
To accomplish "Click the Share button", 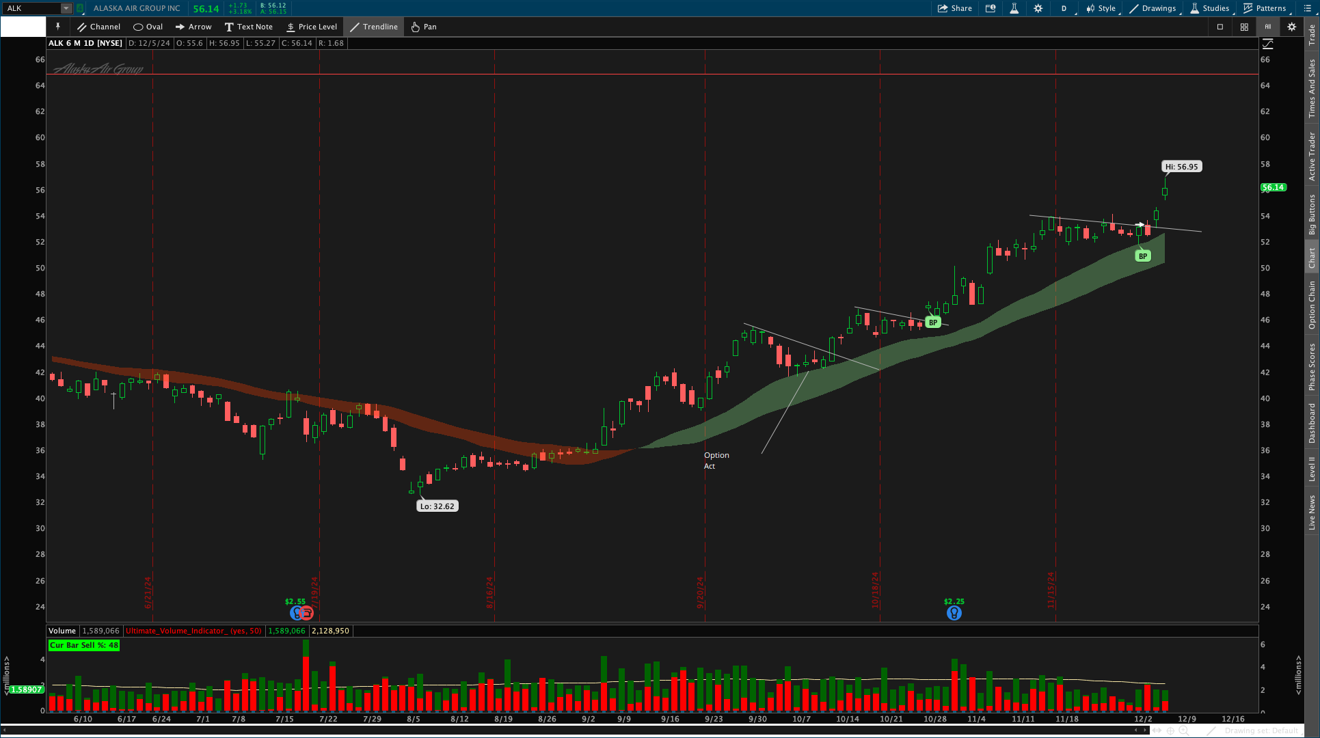I will coord(955,8).
